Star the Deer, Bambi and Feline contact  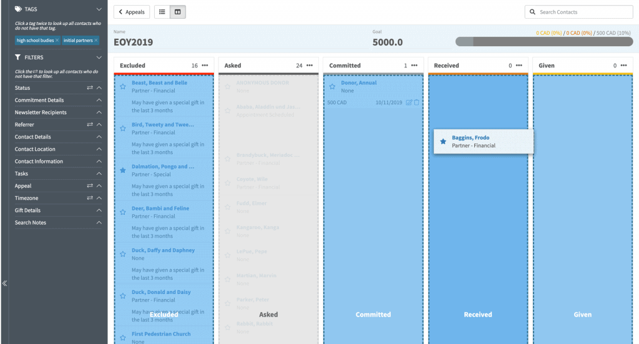(123, 212)
